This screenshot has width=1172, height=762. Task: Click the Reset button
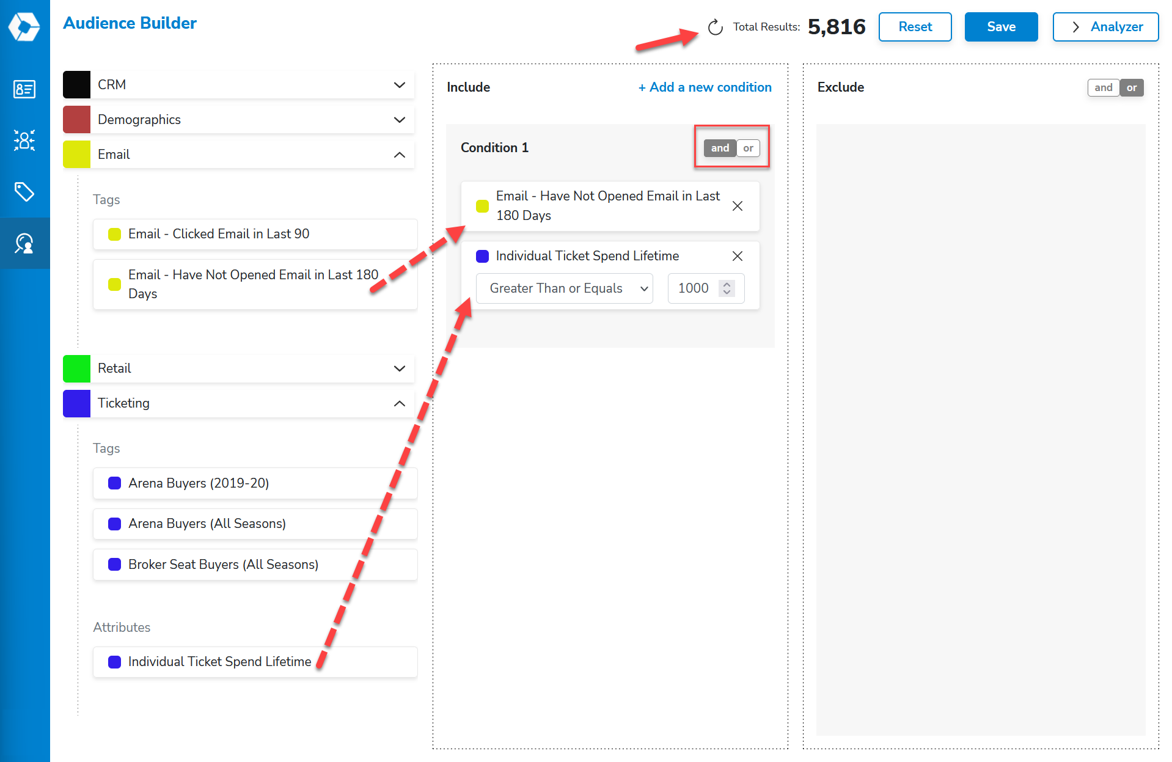tap(915, 27)
